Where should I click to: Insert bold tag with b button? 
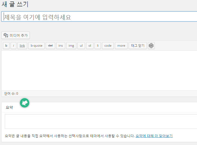click(6, 46)
